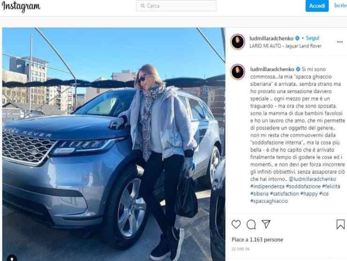Click the Accedi login button
Viewport: 347px width, 261px height.
tap(317, 6)
